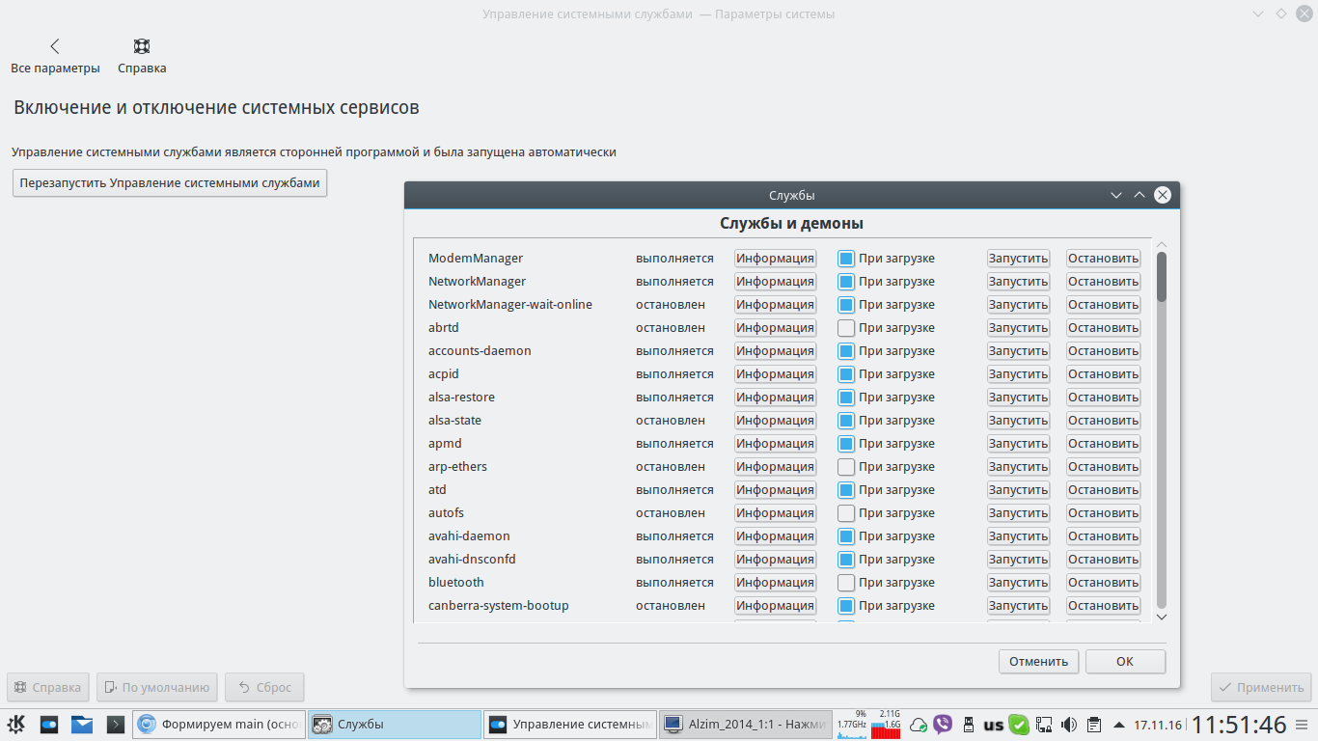Click the Справка button beside По умолчанию

click(47, 687)
